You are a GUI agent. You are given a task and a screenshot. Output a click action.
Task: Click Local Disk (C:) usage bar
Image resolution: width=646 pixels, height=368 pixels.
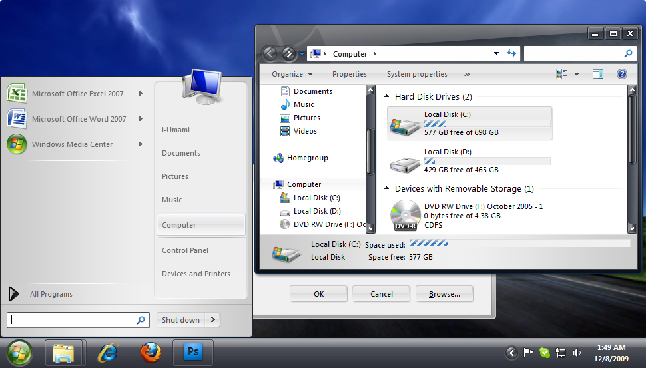click(487, 124)
